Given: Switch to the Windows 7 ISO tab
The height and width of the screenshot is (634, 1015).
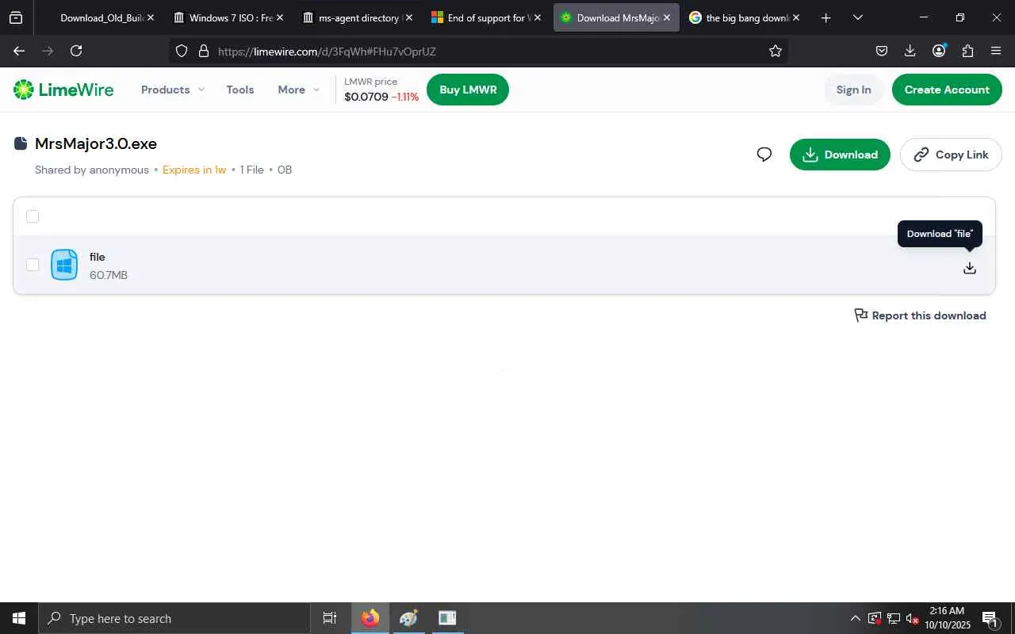Looking at the screenshot, I should pyautogui.click(x=230, y=17).
